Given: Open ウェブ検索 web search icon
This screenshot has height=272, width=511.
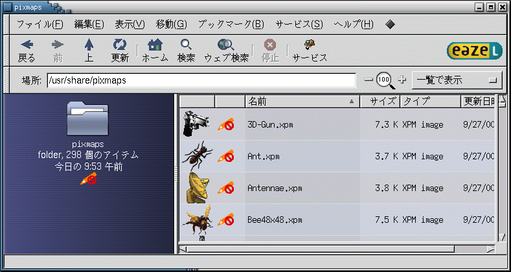Looking at the screenshot, I should pos(226,44).
